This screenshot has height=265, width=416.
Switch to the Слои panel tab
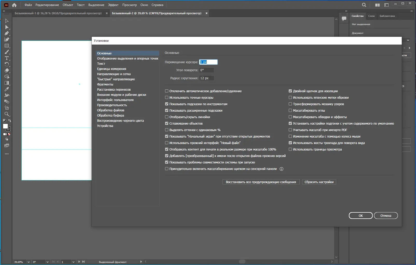tap(371, 16)
